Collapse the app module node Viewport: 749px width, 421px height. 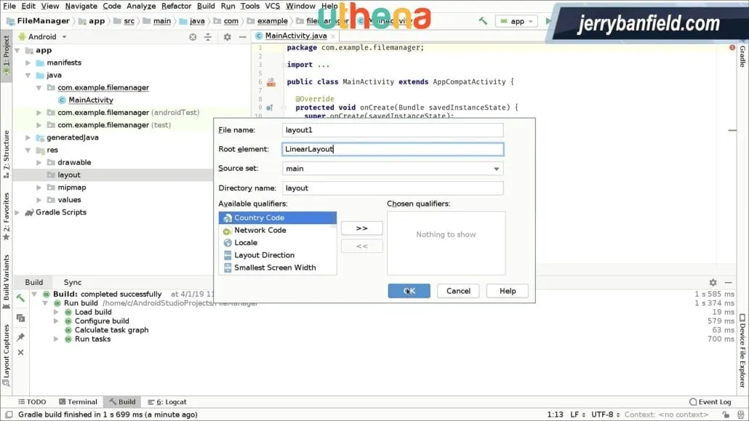tap(17, 50)
